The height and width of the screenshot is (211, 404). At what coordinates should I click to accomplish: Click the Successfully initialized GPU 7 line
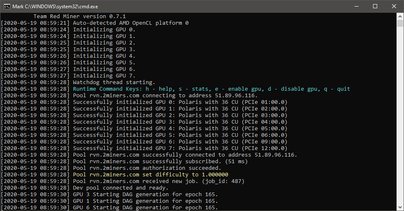(x=144, y=148)
